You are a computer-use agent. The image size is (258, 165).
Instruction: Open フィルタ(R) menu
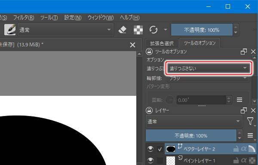tap(24, 18)
